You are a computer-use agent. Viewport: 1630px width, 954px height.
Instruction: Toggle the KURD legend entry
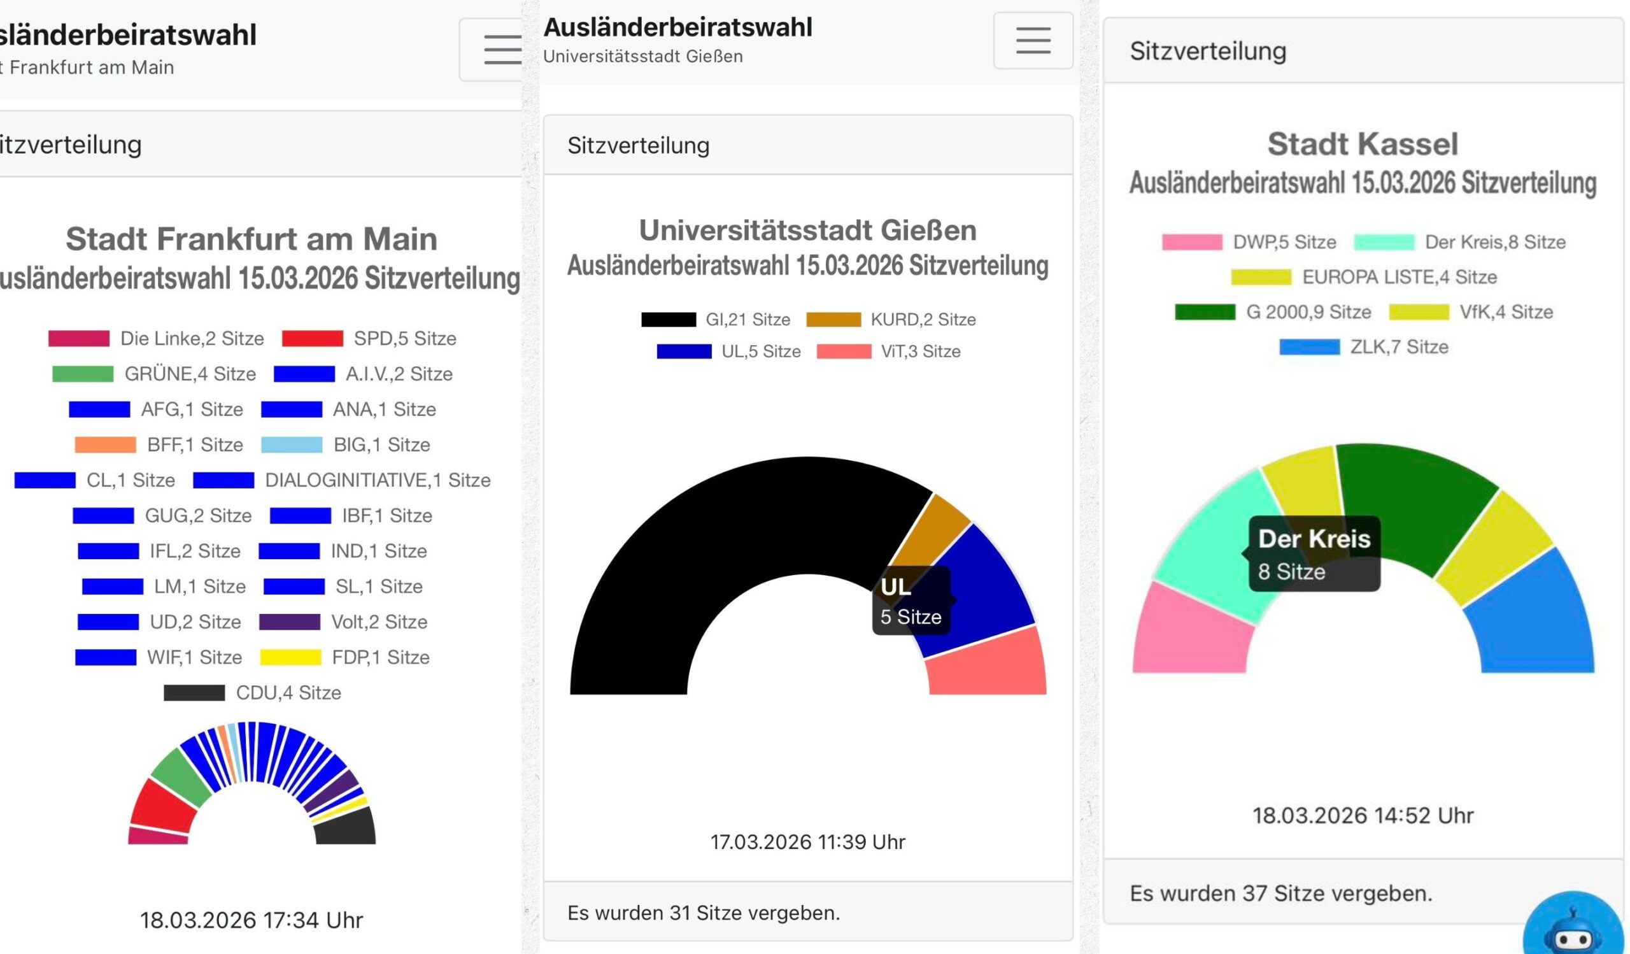tap(891, 320)
